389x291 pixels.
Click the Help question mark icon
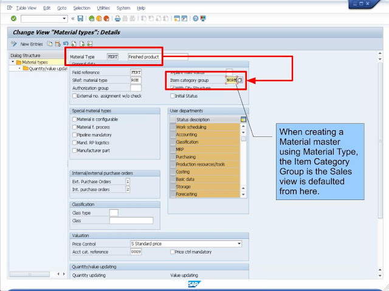coord(196,18)
